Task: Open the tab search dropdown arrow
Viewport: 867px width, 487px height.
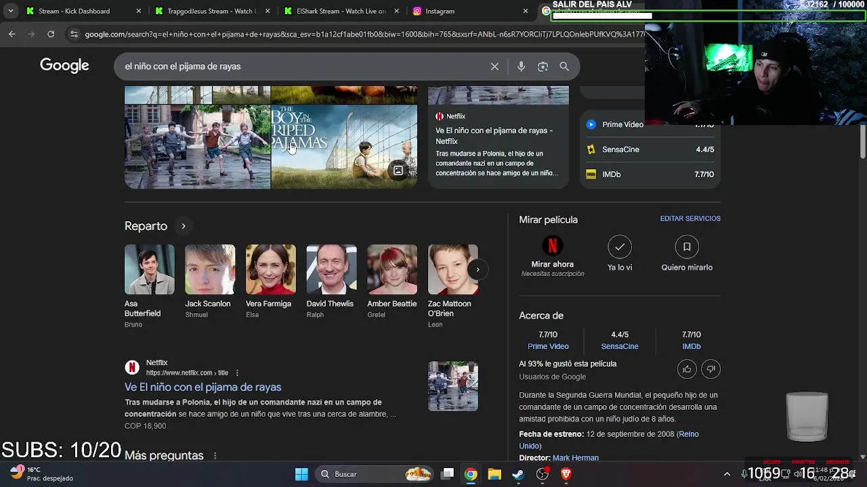Action: click(10, 11)
